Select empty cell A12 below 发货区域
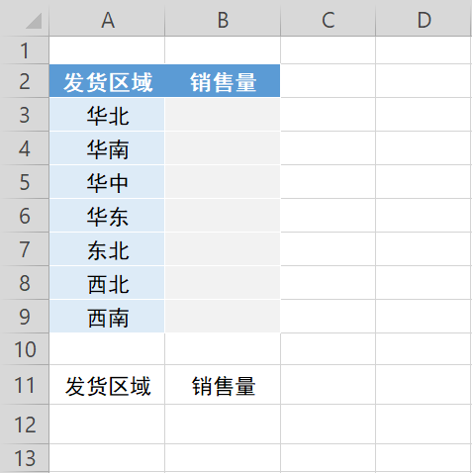 tap(107, 425)
